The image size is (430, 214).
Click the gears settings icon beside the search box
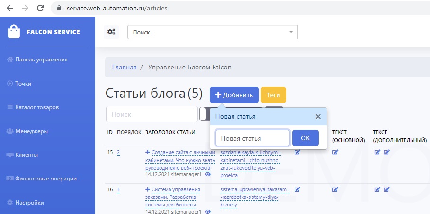[x=111, y=32]
